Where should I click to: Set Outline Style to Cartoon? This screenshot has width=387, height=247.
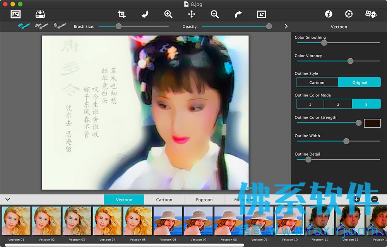[317, 83]
